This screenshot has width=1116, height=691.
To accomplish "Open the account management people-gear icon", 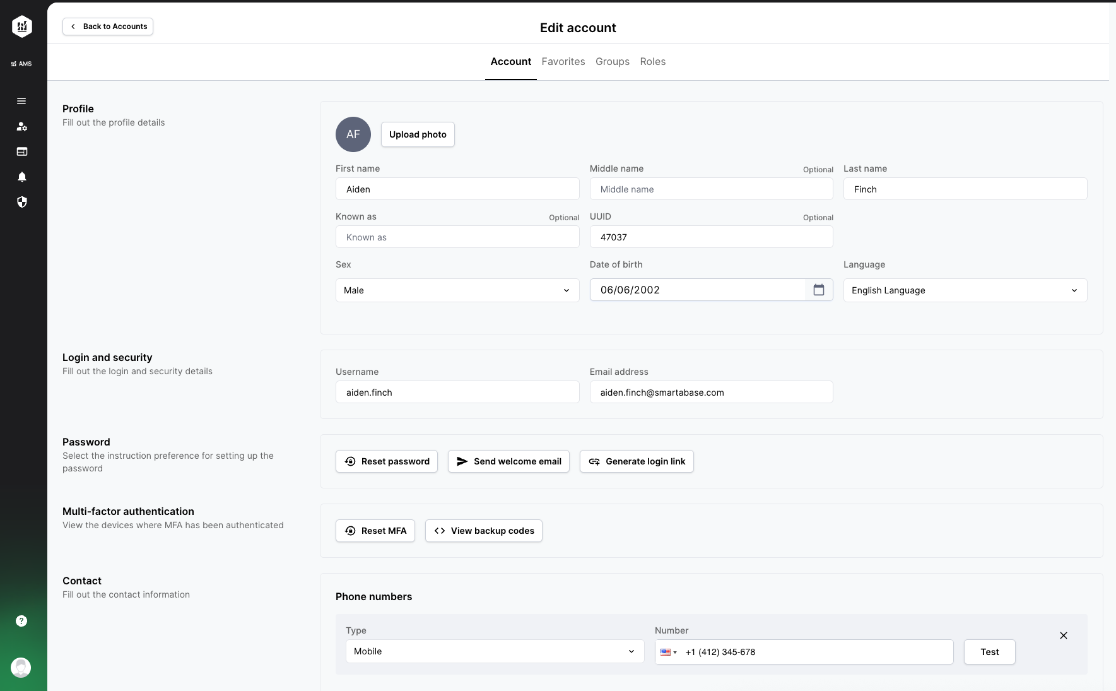I will 21,126.
